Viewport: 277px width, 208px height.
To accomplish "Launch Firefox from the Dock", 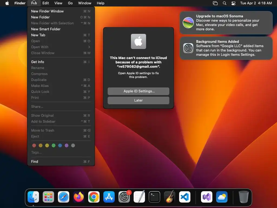I will (x=79, y=197).
